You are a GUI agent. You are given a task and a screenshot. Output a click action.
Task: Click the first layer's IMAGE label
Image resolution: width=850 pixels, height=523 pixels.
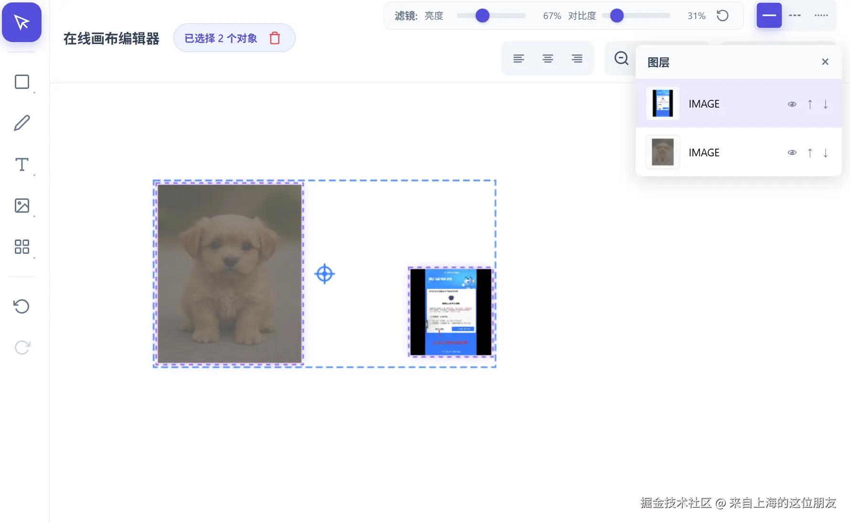click(704, 104)
